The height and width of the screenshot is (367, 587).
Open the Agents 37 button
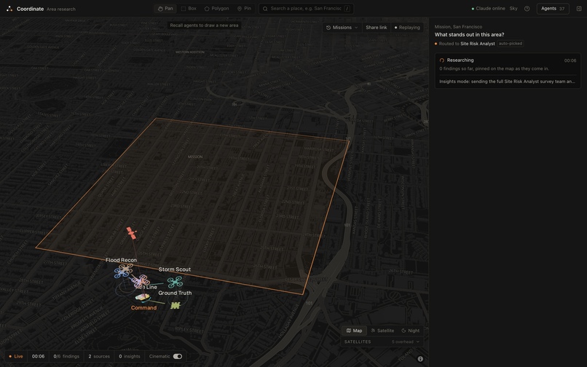click(553, 9)
